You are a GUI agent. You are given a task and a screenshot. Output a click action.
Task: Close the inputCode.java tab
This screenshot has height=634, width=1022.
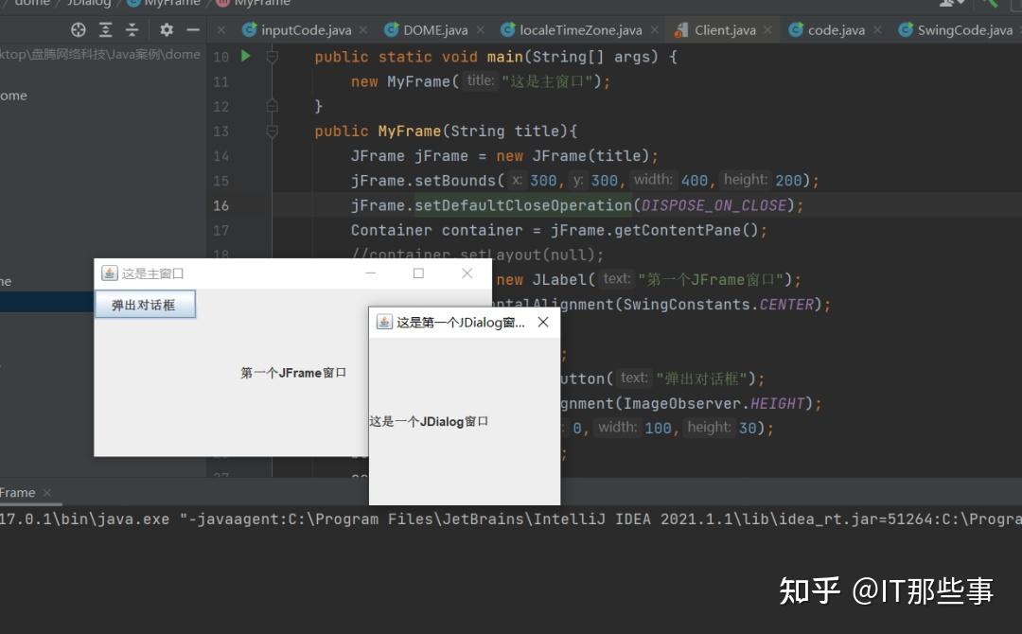[x=363, y=30]
